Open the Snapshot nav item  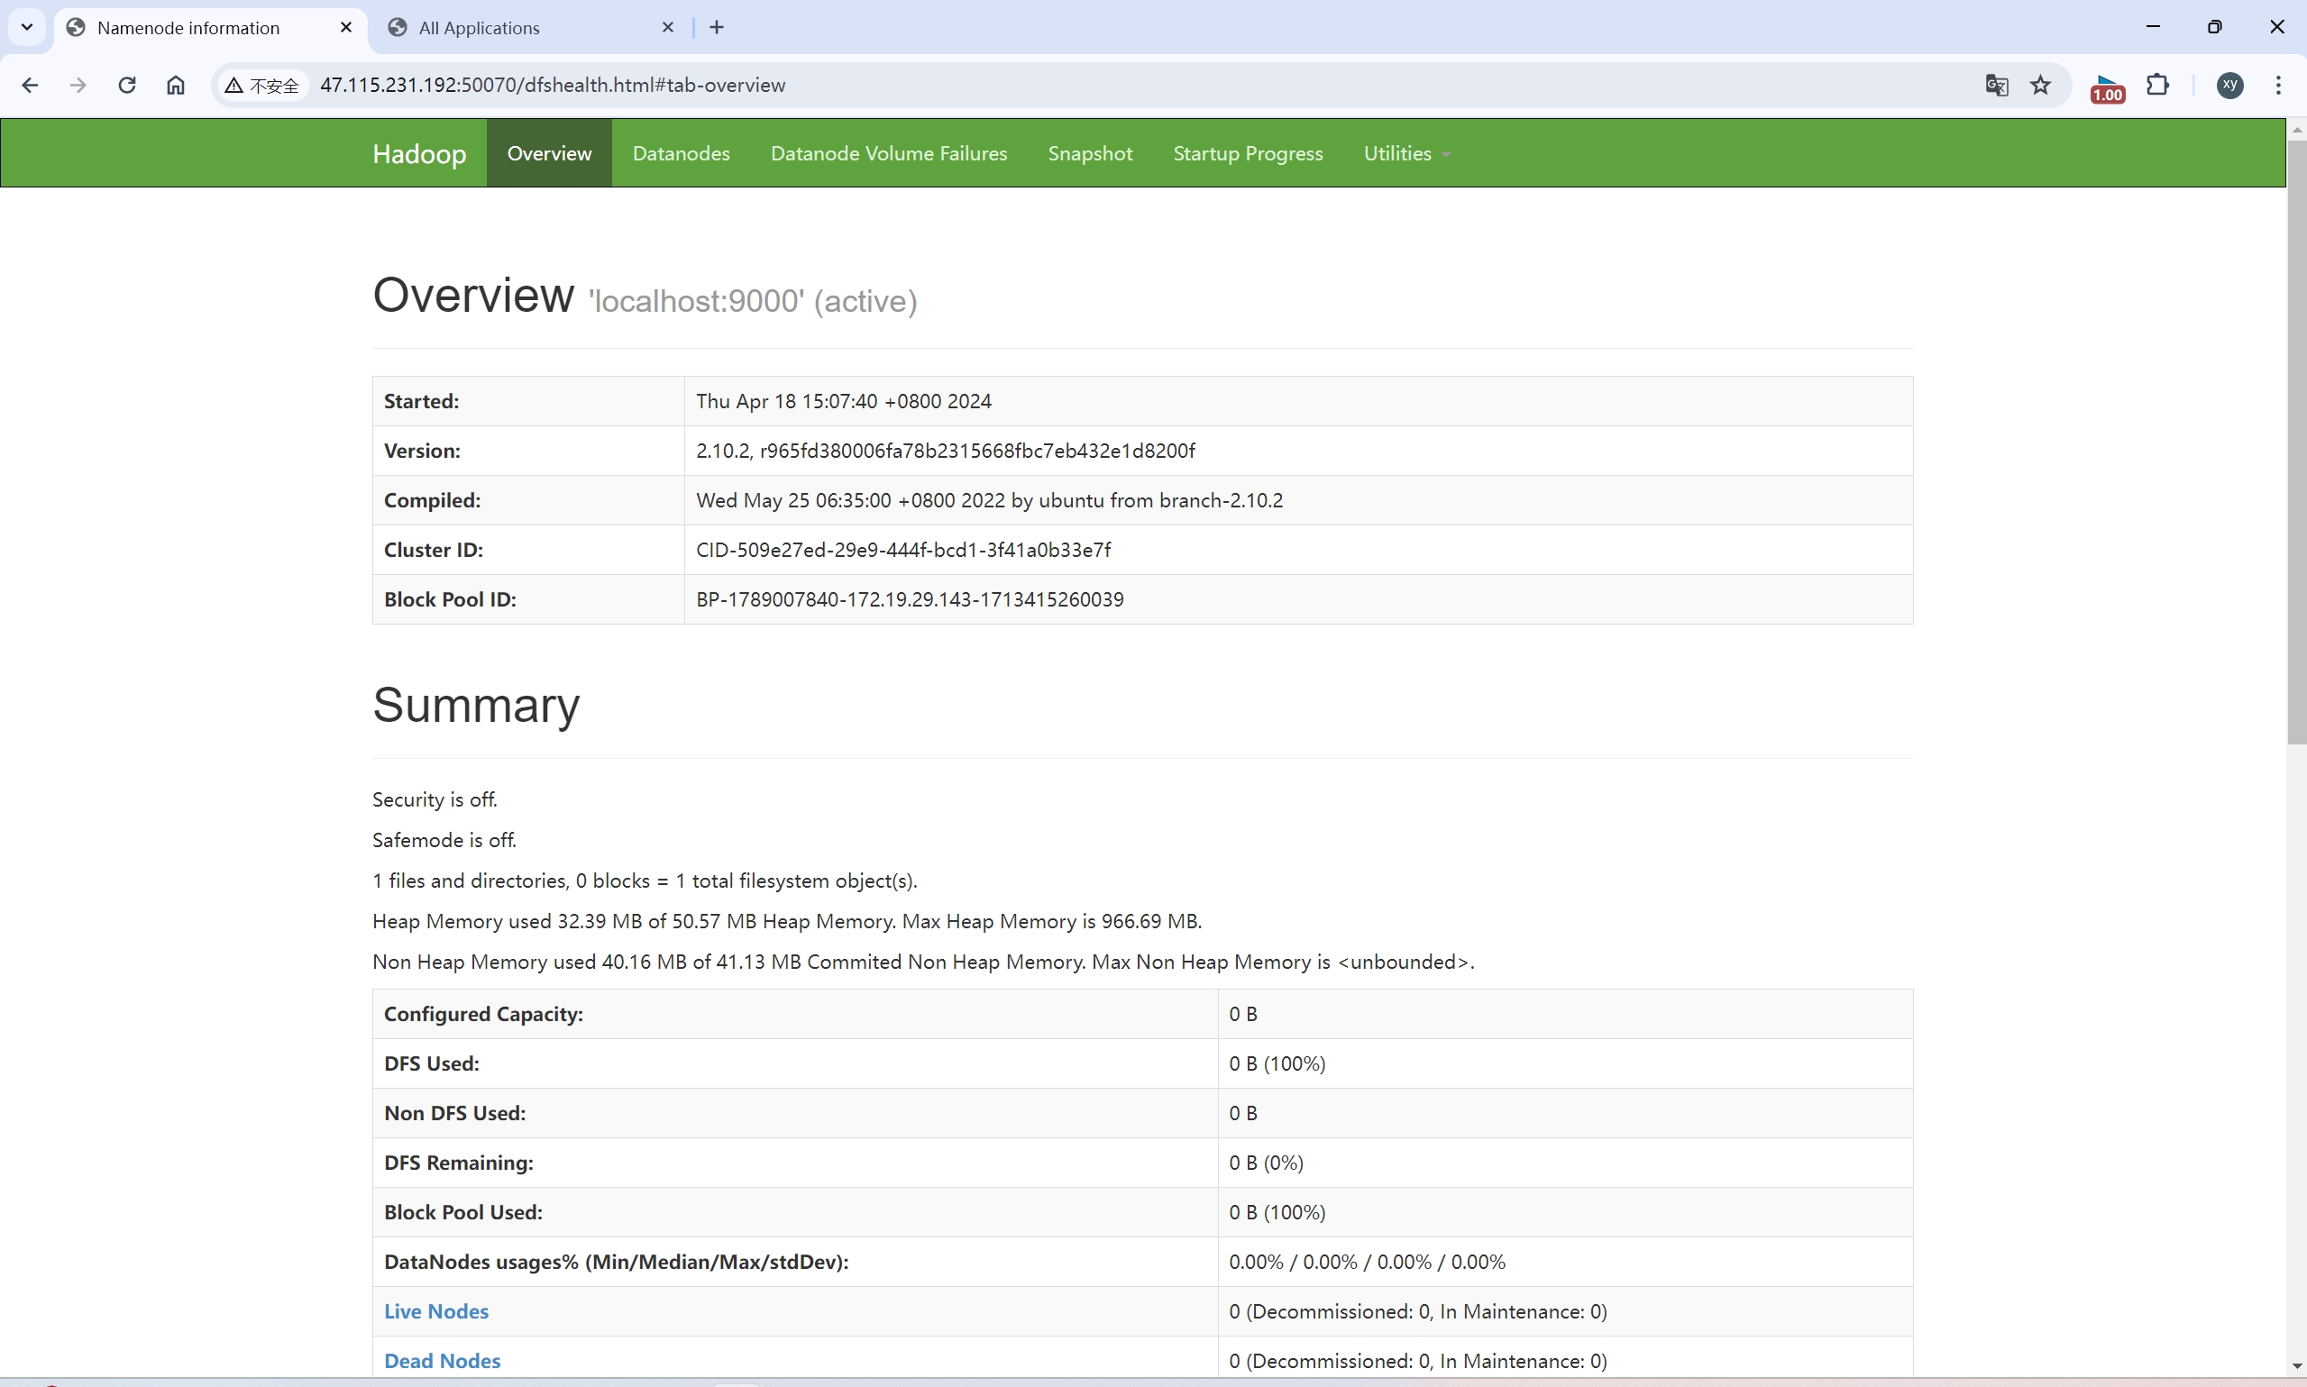coord(1090,153)
